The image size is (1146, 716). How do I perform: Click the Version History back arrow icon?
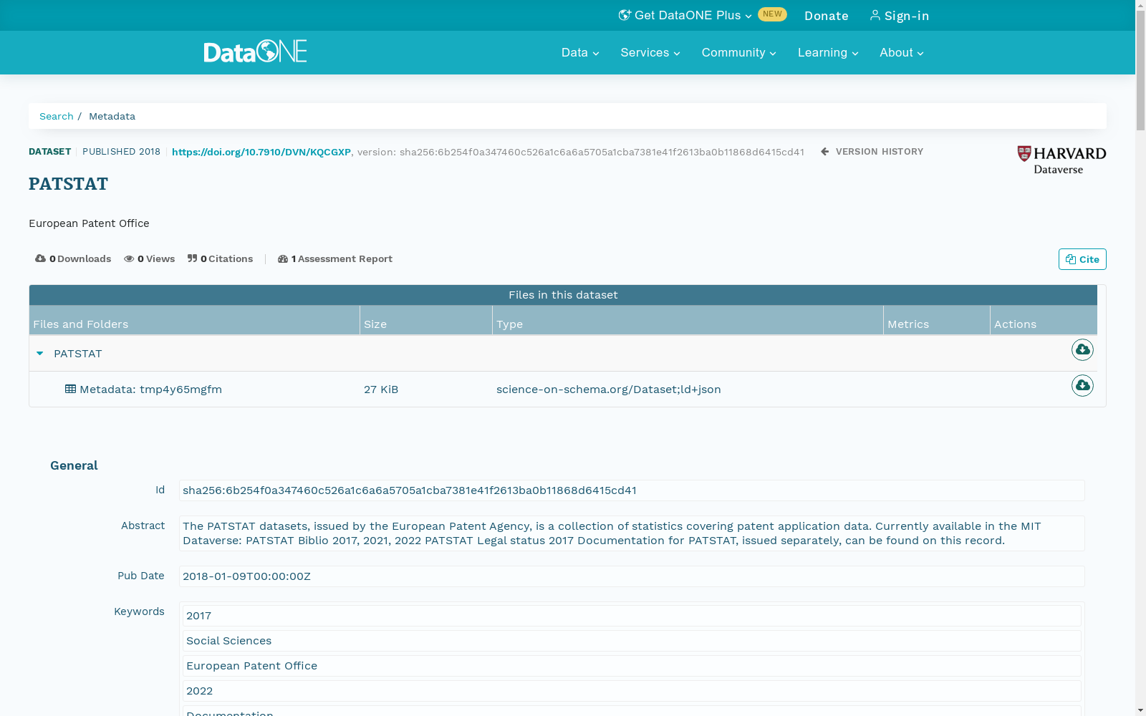tap(824, 151)
